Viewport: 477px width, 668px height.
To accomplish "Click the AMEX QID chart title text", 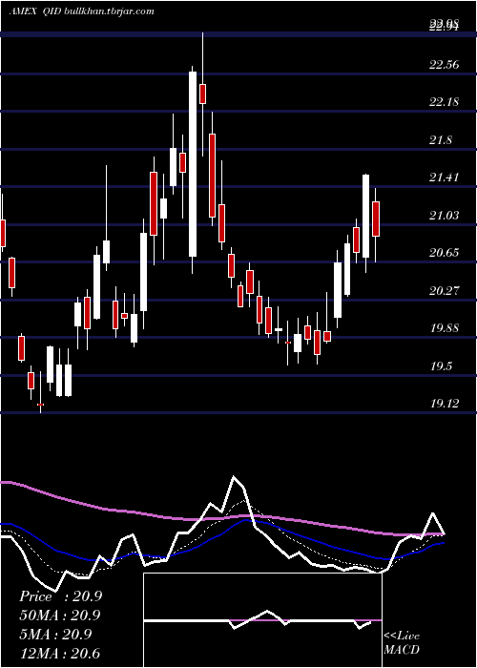I will 35,11.
